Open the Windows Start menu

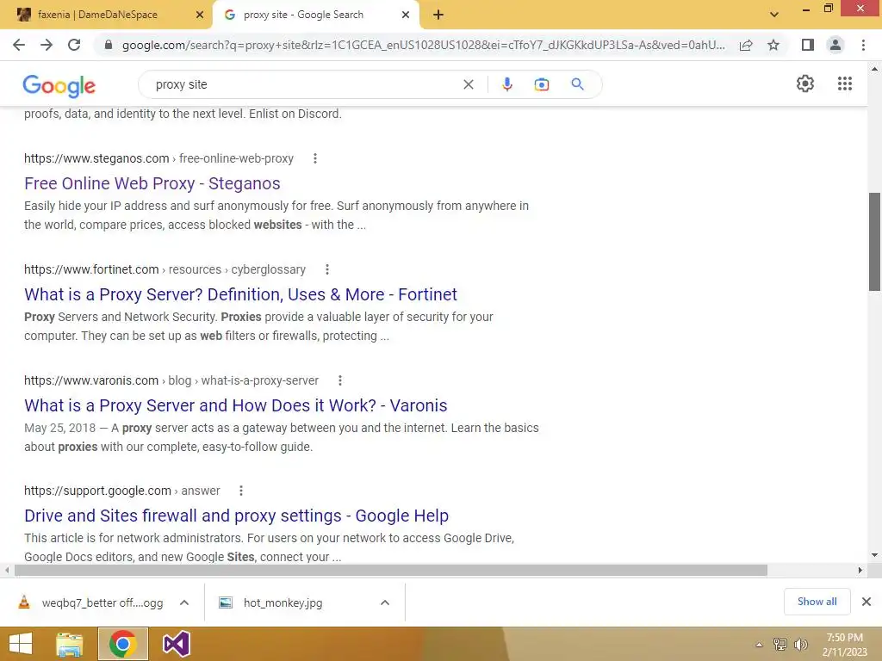click(21, 644)
